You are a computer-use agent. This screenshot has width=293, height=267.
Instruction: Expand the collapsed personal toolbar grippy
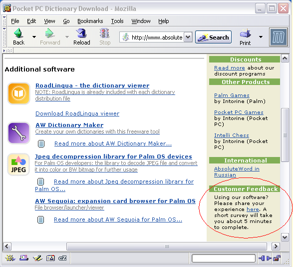coord(7,50)
